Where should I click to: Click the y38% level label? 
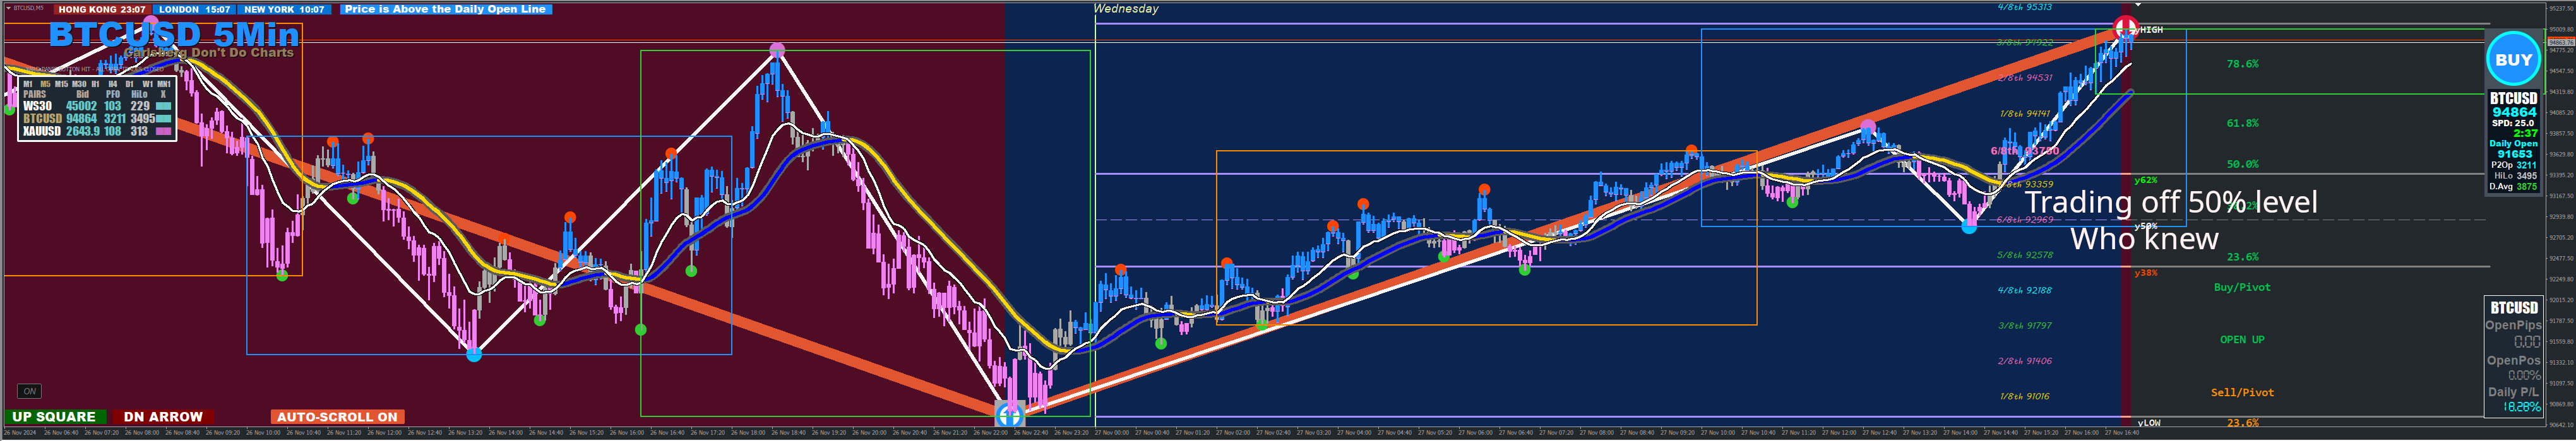tap(2145, 273)
